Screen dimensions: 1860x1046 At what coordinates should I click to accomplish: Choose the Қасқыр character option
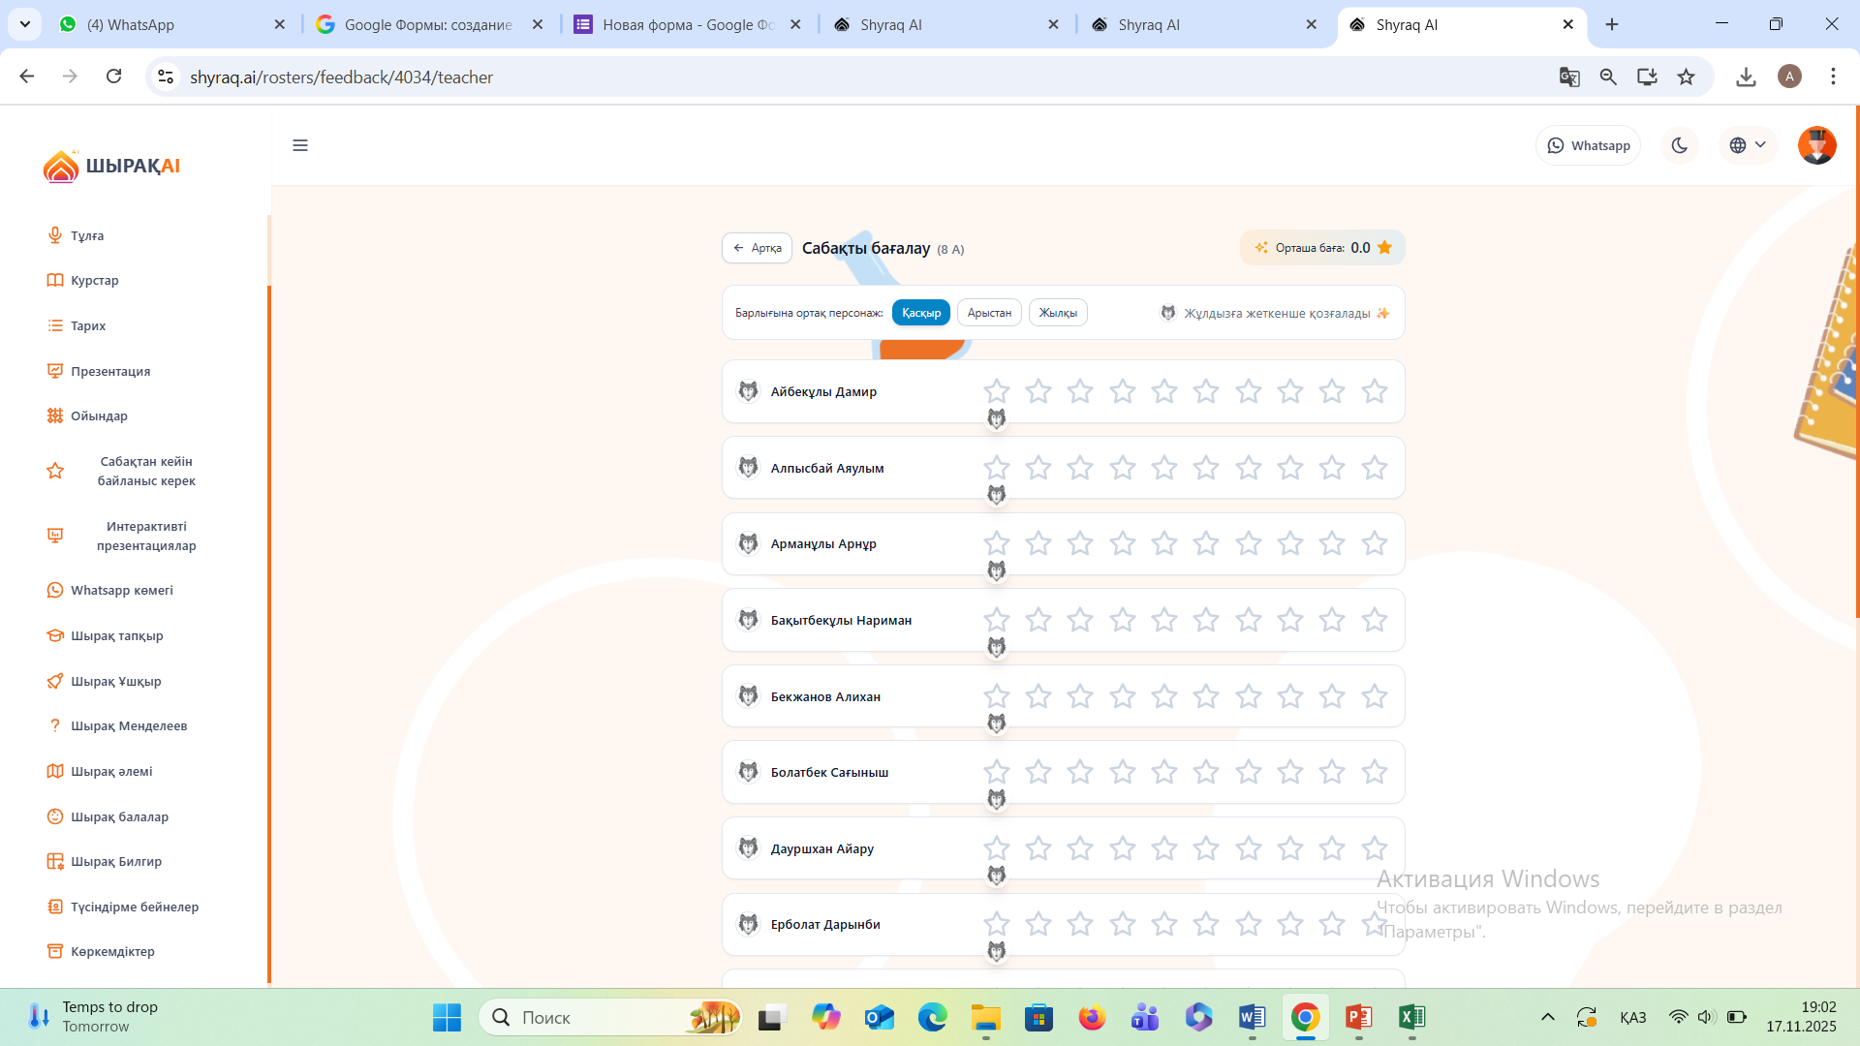(x=920, y=313)
